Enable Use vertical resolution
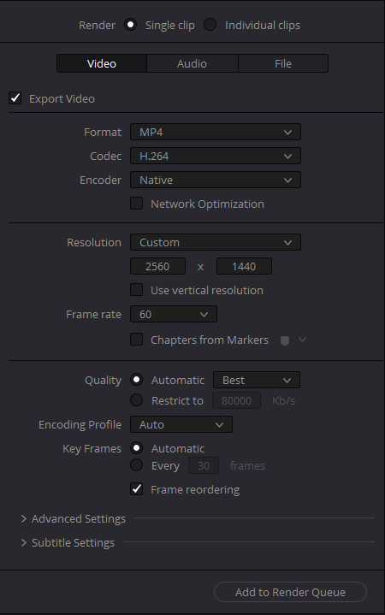The height and width of the screenshot is (615, 385). click(137, 290)
